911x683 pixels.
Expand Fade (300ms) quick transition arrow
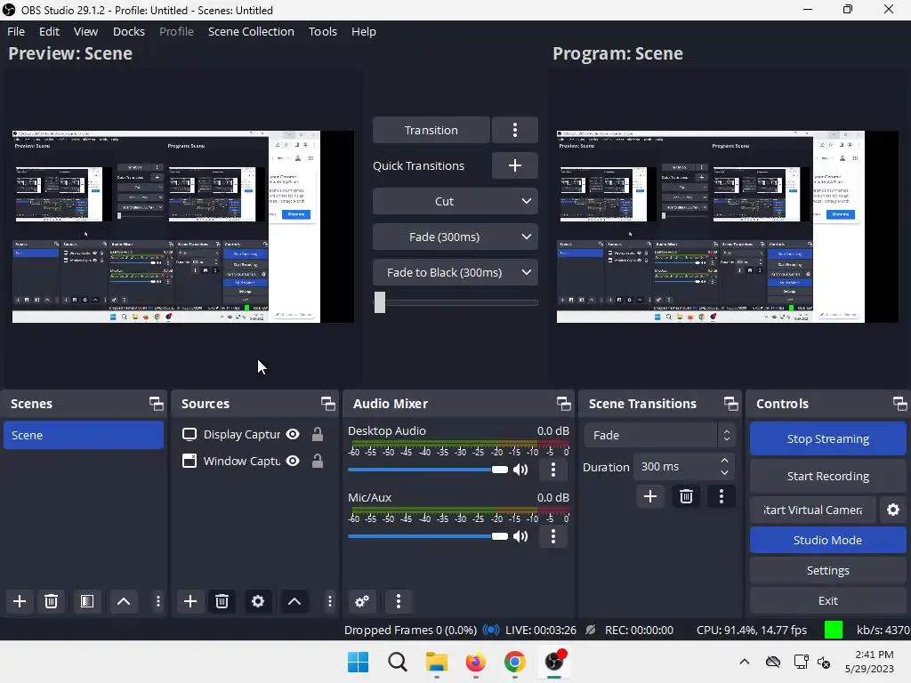pyautogui.click(x=527, y=237)
